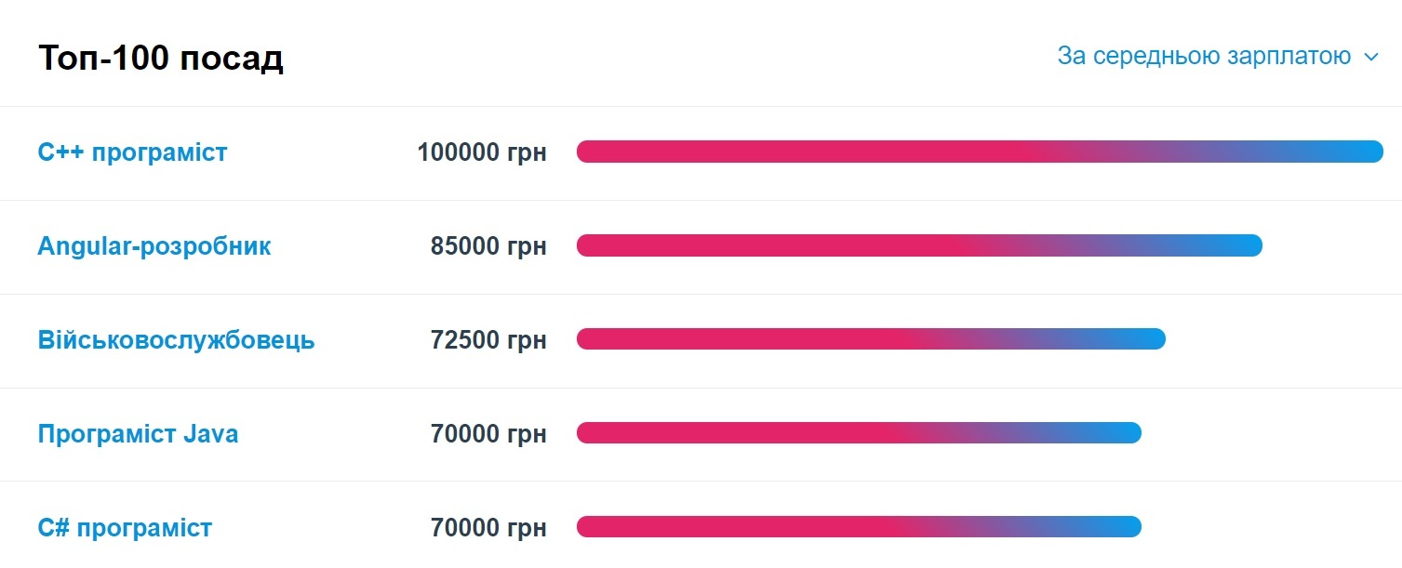This screenshot has width=1402, height=568.
Task: Click the '72500 грн' salary value
Action: pyautogui.click(x=487, y=340)
